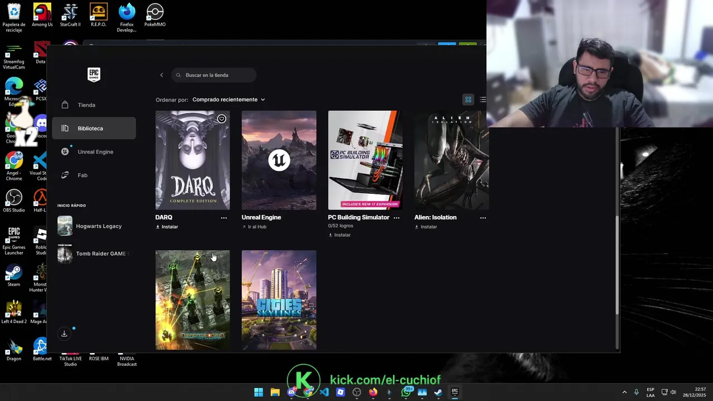This screenshot has height=401, width=713.
Task: Select the Dragon desktop icon
Action: [x=14, y=350]
